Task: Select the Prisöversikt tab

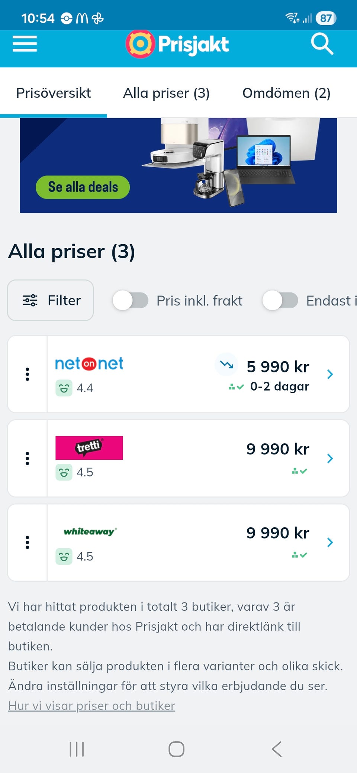Action: 54,93
